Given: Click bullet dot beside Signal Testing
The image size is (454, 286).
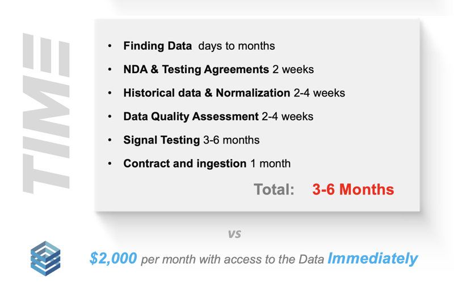Looking at the screenshot, I should 110,140.
